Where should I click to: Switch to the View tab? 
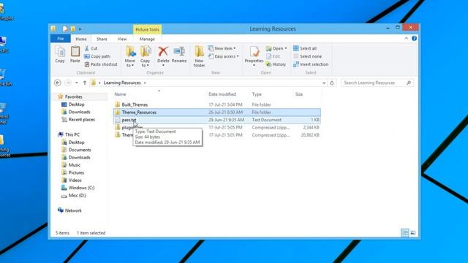(122, 39)
